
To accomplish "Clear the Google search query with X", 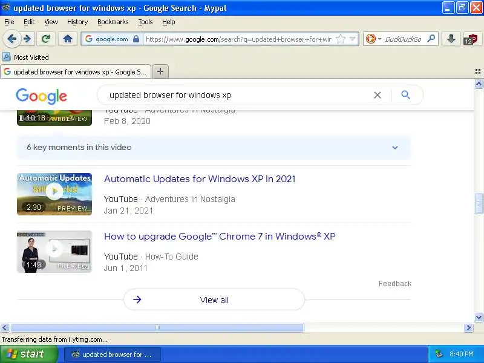I will point(377,95).
